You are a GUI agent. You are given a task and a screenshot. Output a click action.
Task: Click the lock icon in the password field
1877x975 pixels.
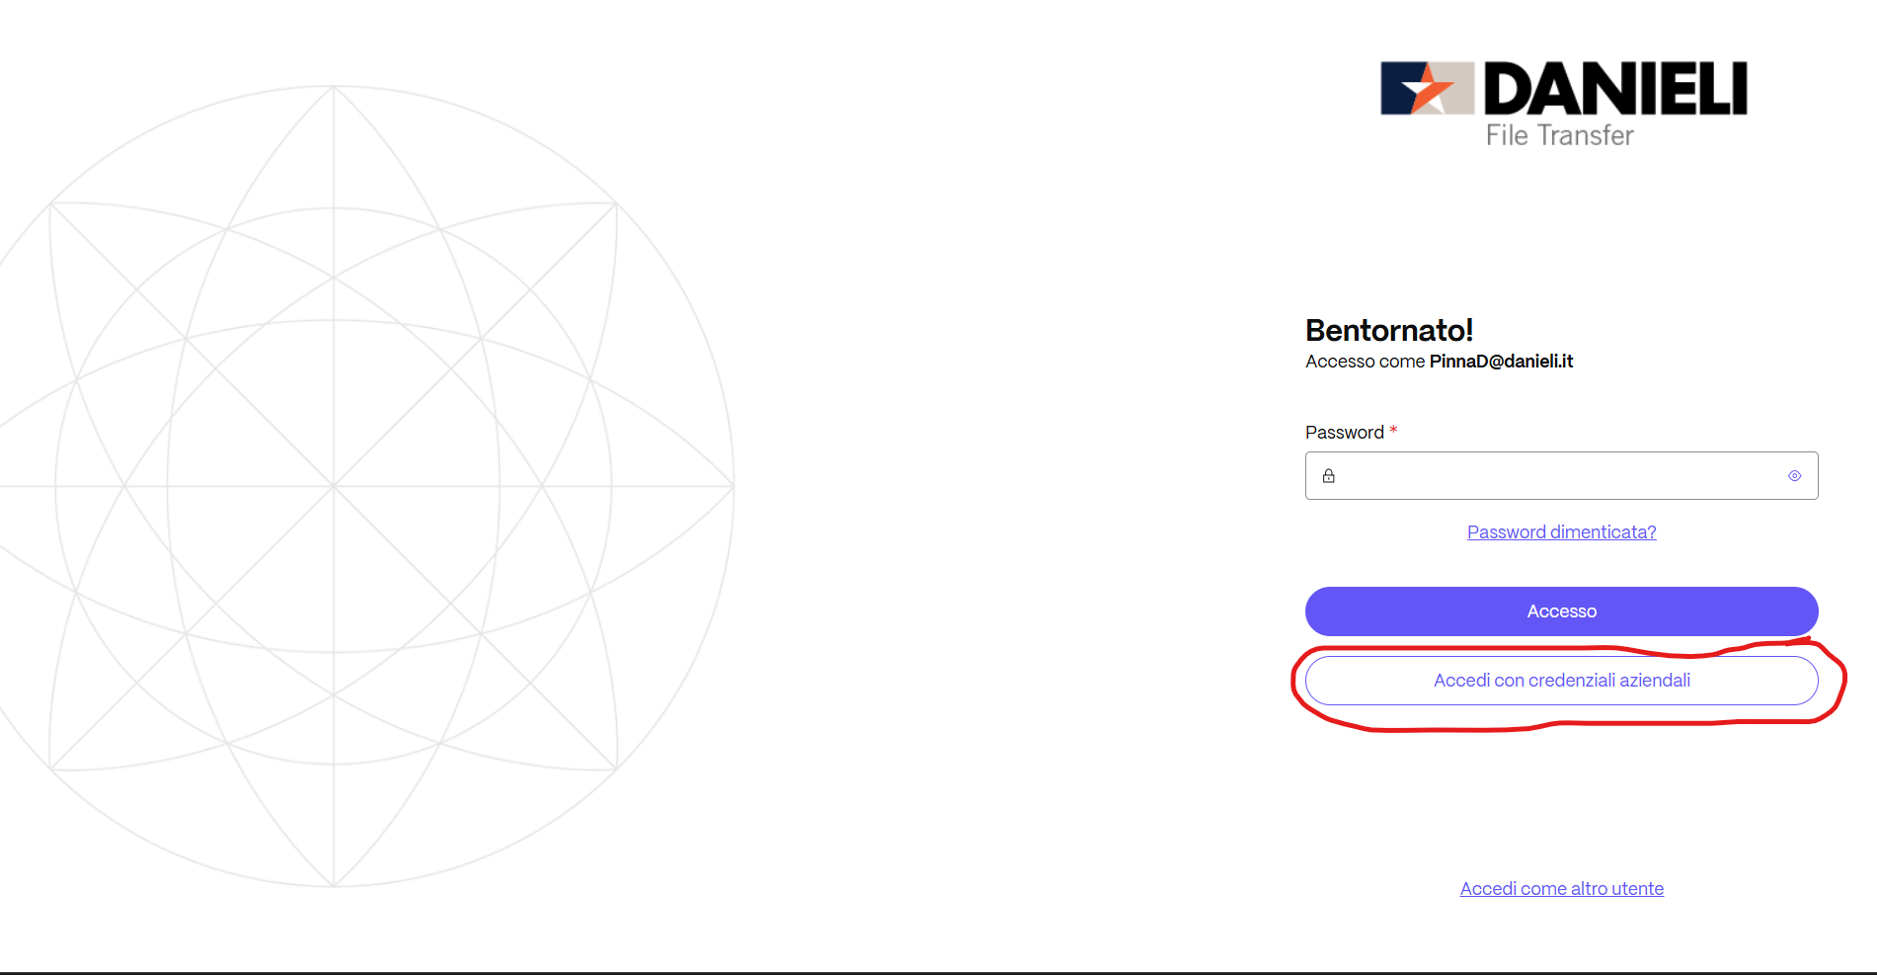coord(1329,476)
